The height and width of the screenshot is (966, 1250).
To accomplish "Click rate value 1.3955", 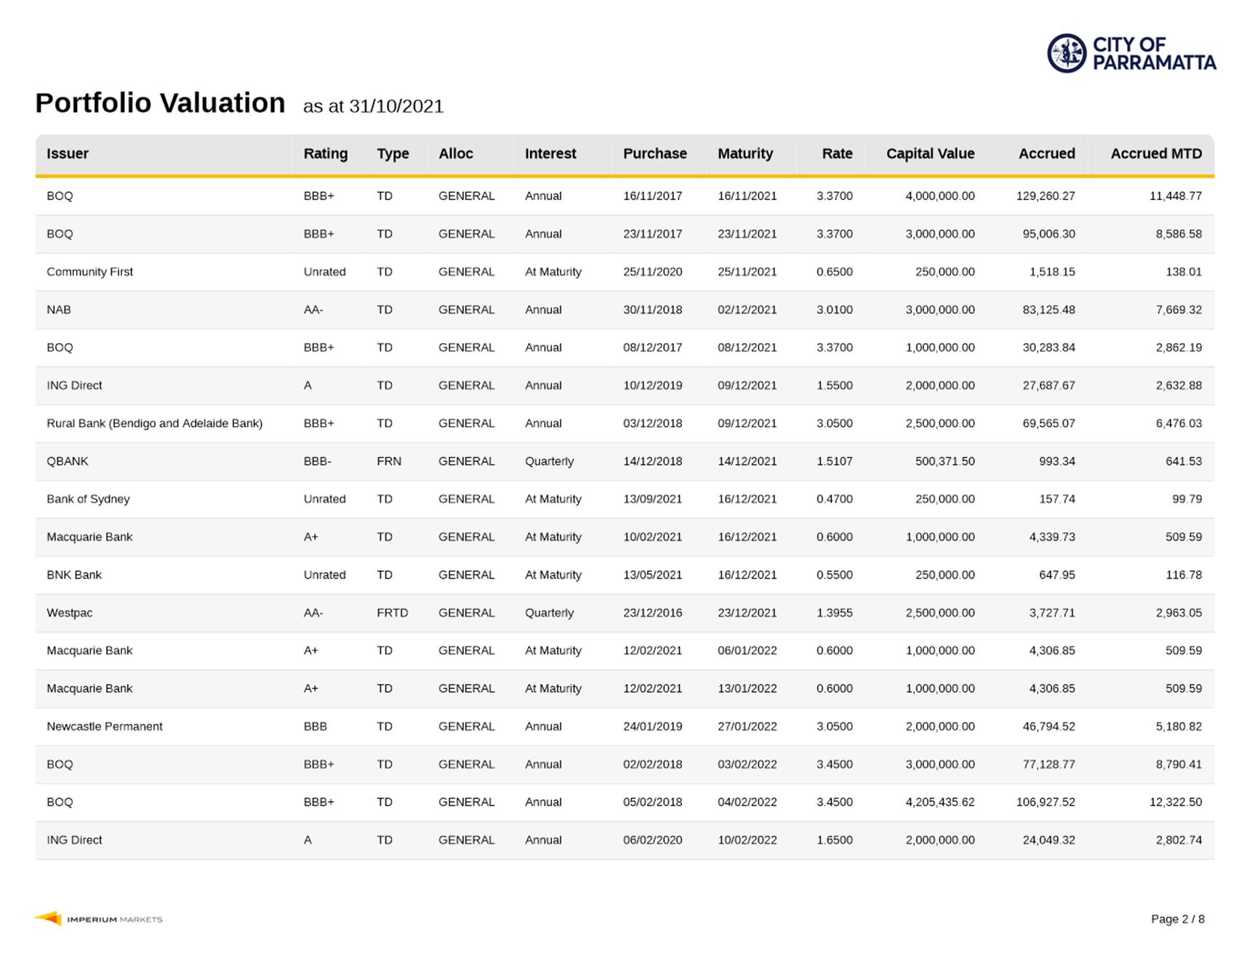I will click(x=834, y=613).
